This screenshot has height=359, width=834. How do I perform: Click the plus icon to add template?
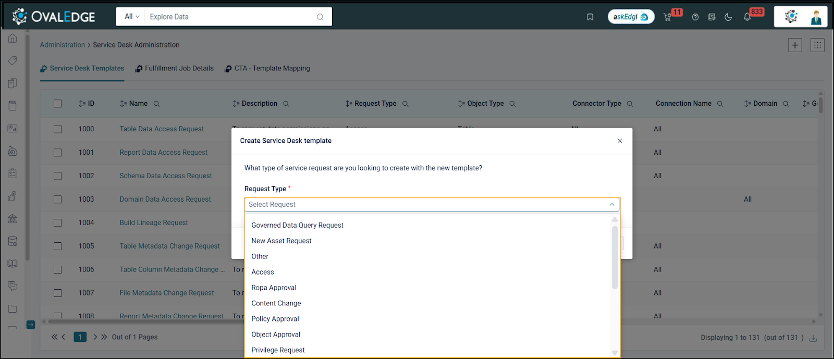point(794,45)
